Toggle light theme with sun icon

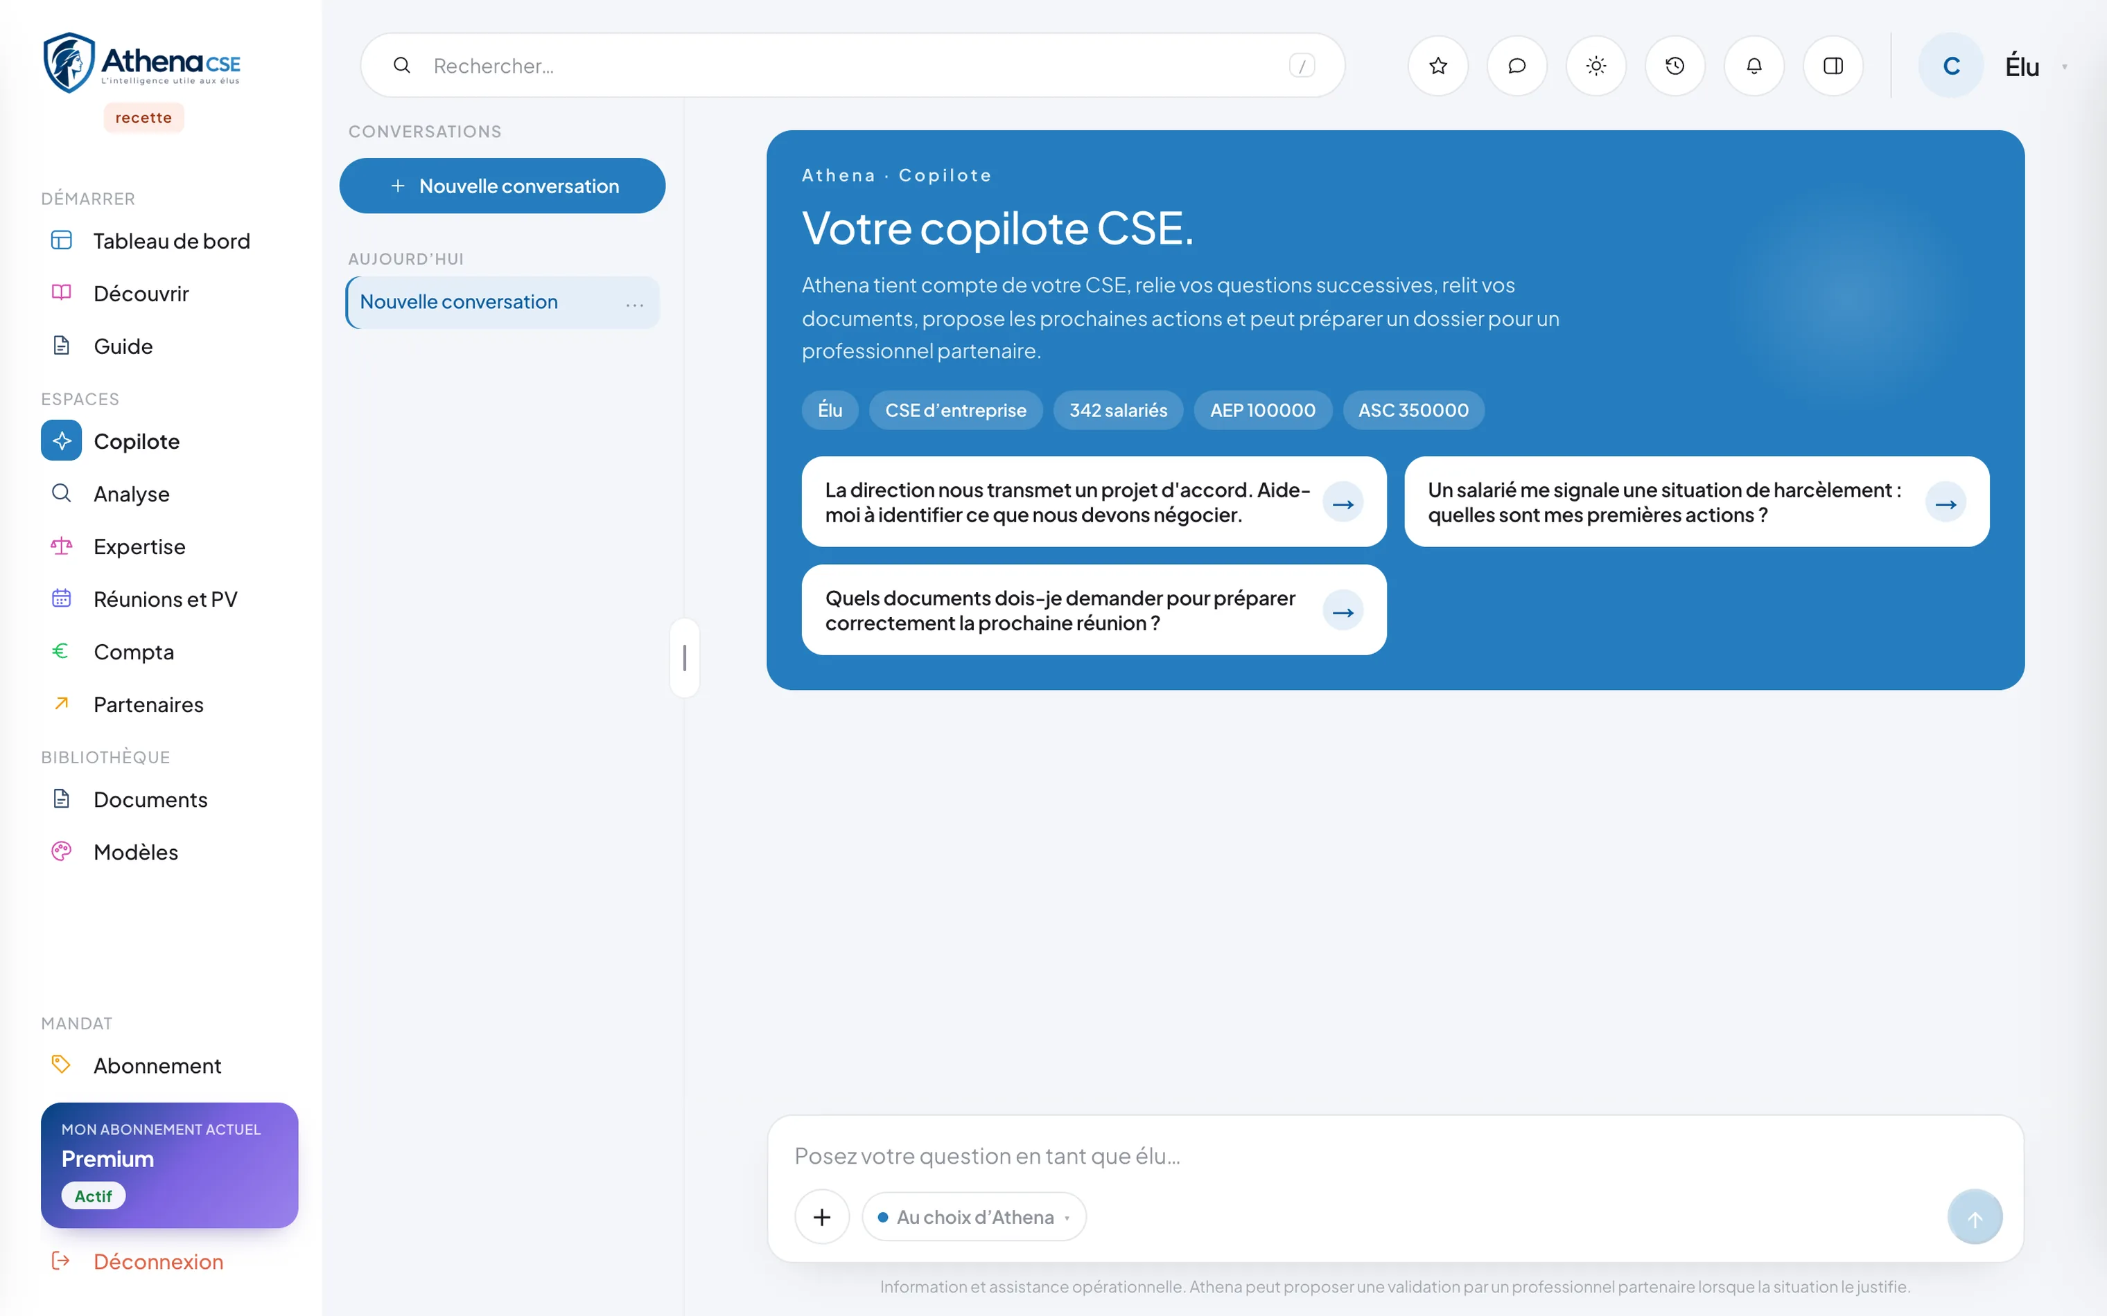click(1596, 65)
